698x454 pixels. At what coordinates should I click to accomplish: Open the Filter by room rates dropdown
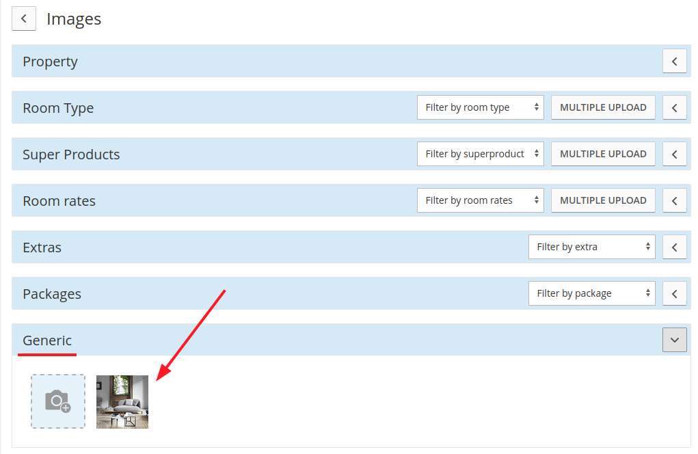point(481,200)
